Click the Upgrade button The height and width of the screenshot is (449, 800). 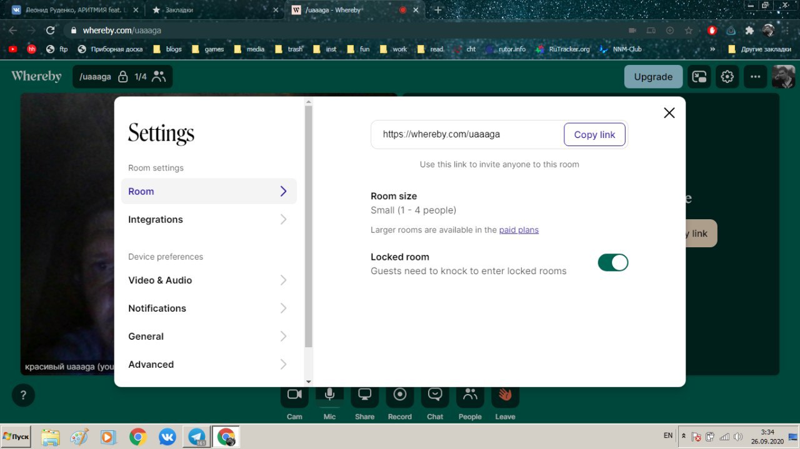653,77
